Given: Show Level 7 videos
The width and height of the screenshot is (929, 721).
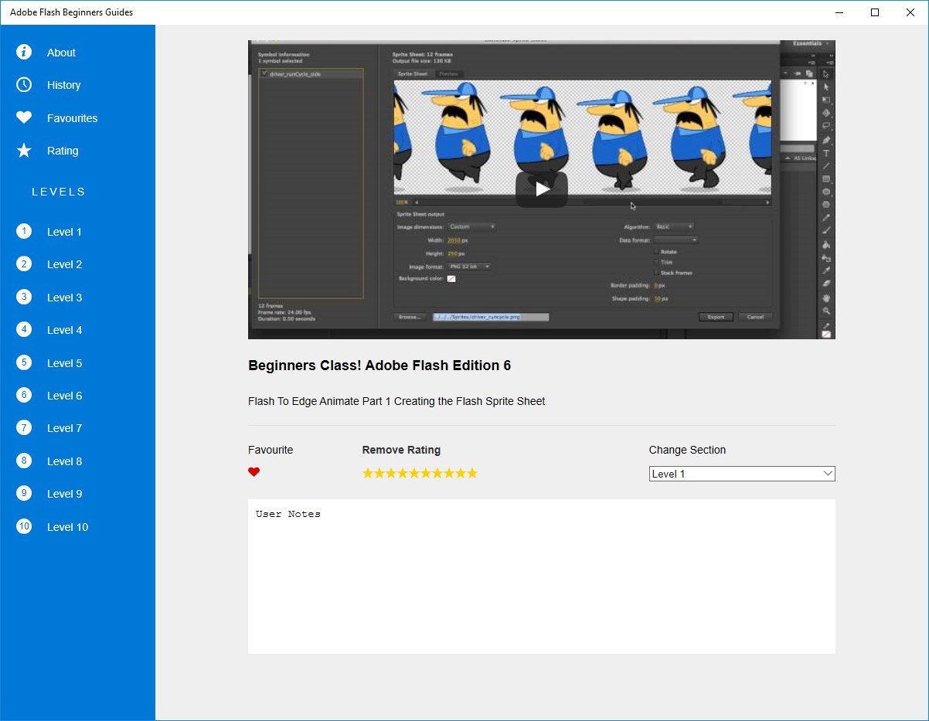Looking at the screenshot, I should tap(64, 428).
